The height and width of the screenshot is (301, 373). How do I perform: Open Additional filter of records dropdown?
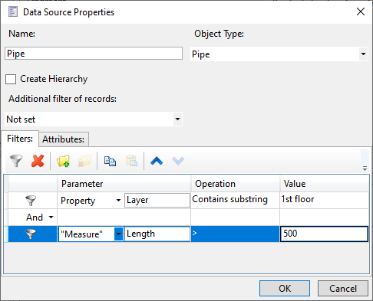tap(177, 119)
